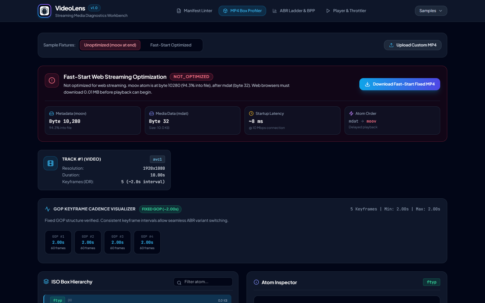Image resolution: width=485 pixels, height=303 pixels.
Task: Click the video track film icon
Action: (x=51, y=163)
